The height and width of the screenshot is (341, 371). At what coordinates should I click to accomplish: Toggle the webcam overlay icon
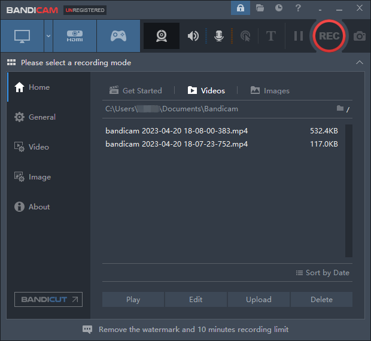pyautogui.click(x=162, y=36)
